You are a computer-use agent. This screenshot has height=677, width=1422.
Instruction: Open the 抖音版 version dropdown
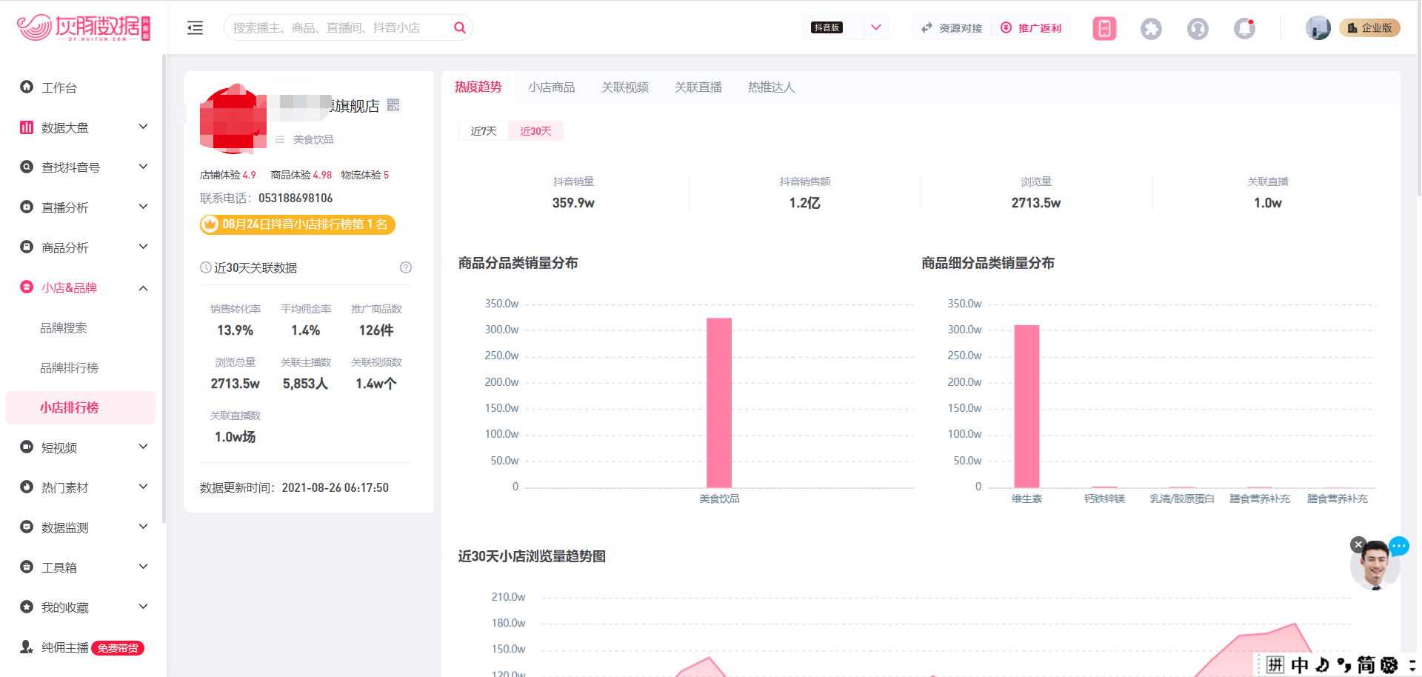846,27
